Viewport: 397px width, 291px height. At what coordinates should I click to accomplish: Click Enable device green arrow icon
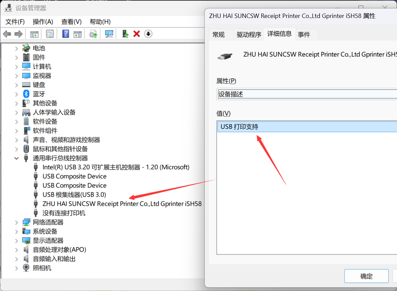(125, 34)
